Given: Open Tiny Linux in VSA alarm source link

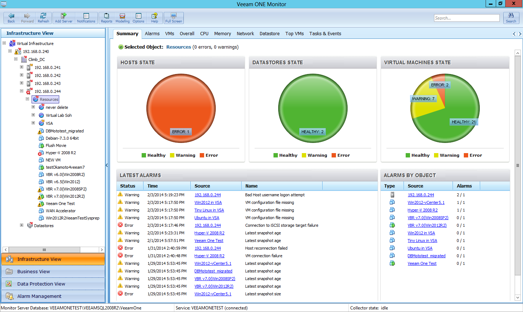Looking at the screenshot, I should (x=209, y=210).
